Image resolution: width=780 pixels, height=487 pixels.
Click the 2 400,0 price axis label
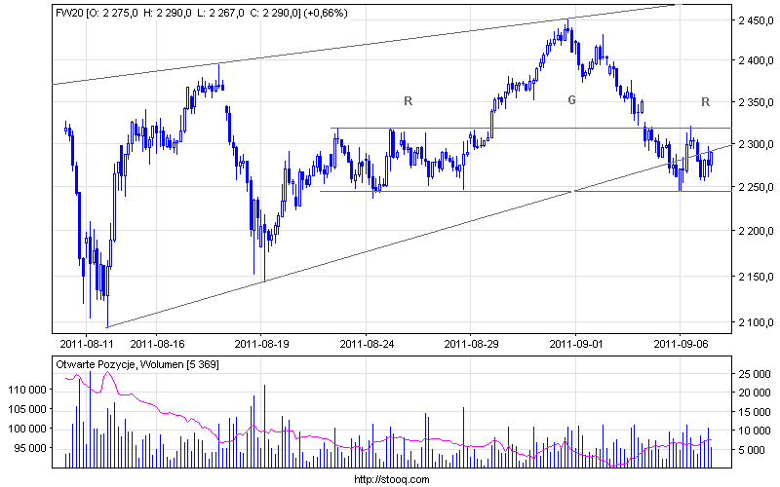[756, 60]
